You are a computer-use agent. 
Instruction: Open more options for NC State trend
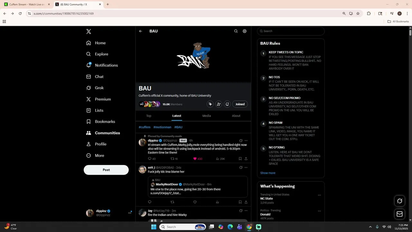[319, 195]
